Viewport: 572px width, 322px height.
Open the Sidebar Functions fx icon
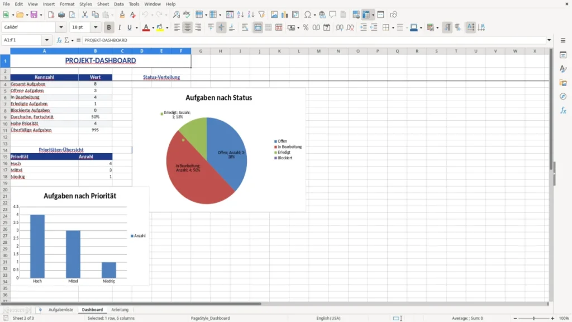point(563,110)
